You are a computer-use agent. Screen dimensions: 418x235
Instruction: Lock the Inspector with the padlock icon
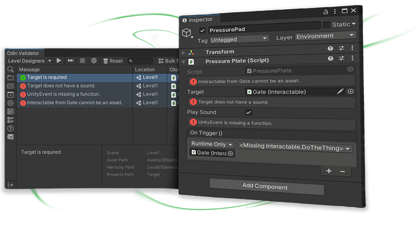[x=326, y=12]
